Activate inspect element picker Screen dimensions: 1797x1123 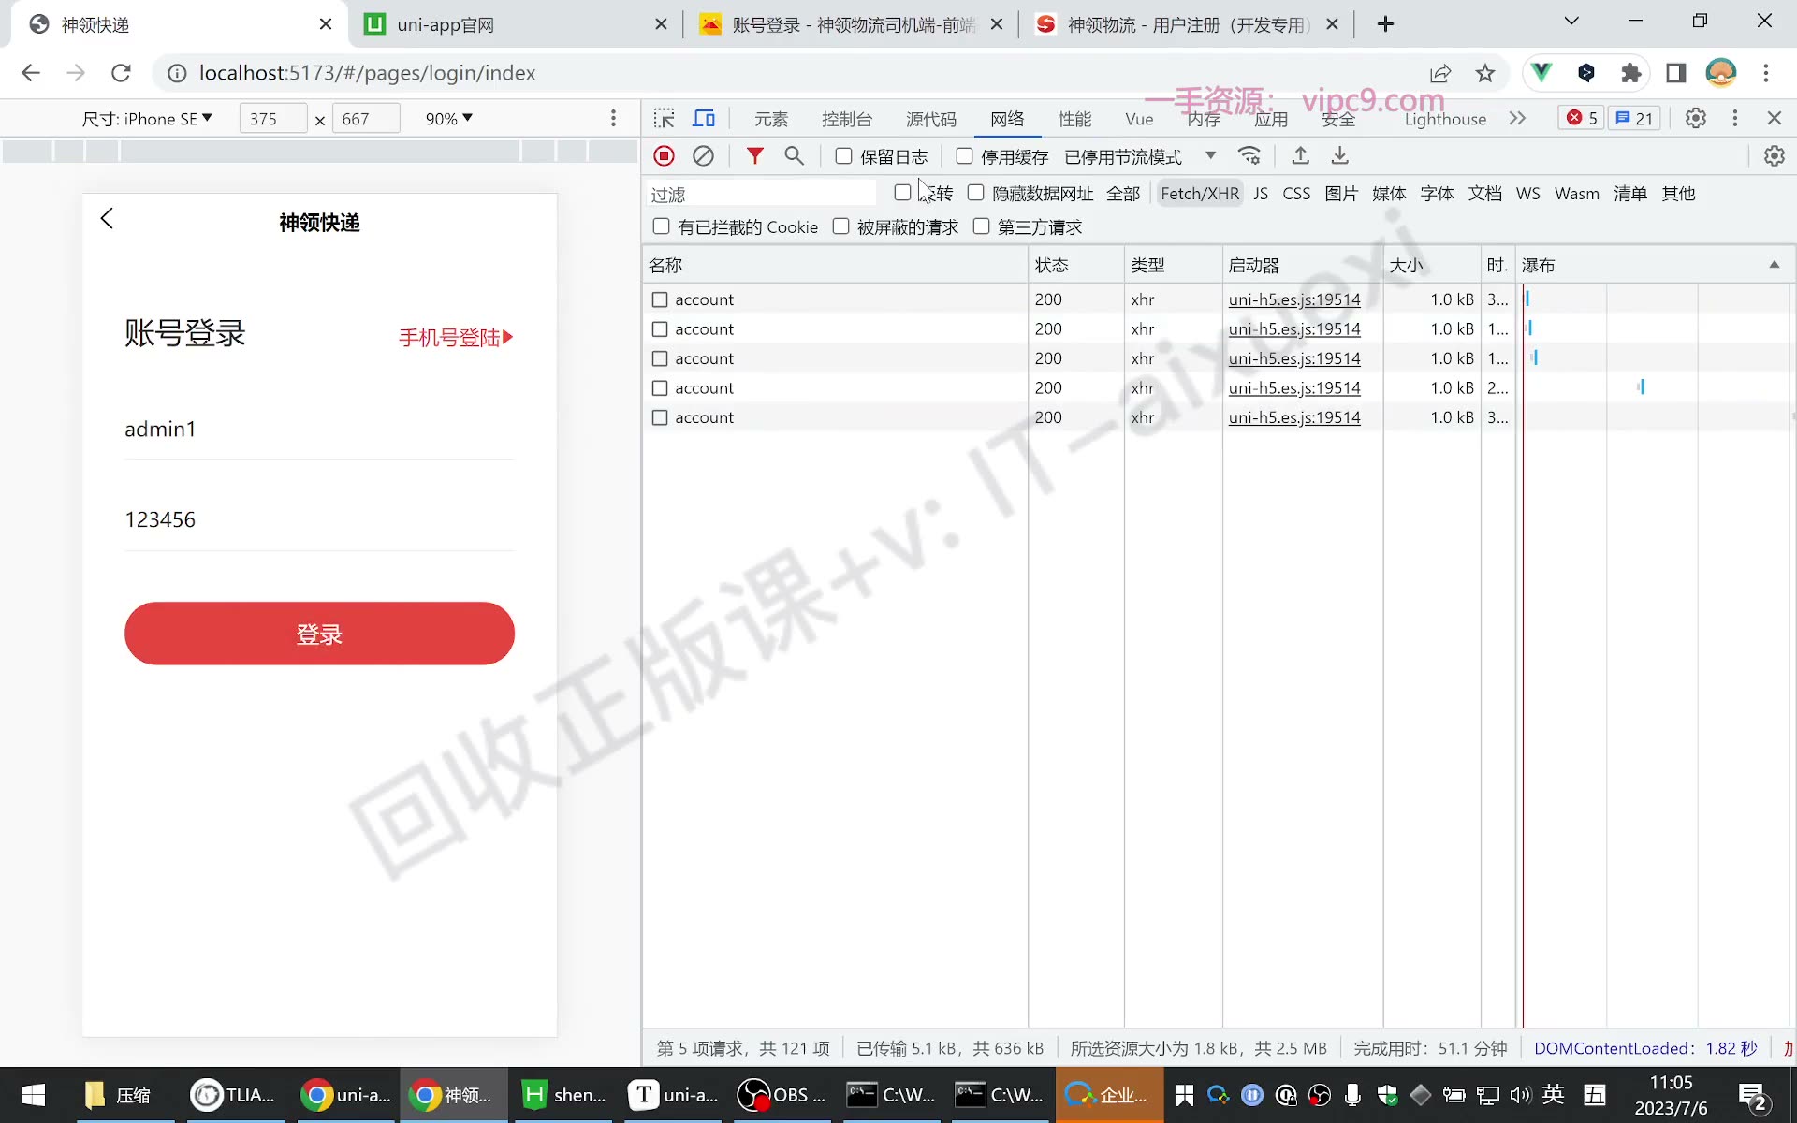[664, 118]
